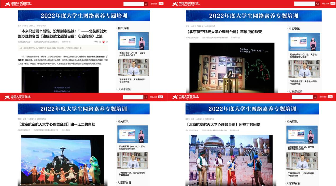Click search icon above the 草履虫的裂变 article
This screenshot has width=336, height=186.
coord(317,4)
